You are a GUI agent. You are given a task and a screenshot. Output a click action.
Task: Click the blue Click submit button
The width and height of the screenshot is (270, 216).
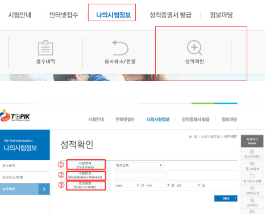coord(226,198)
